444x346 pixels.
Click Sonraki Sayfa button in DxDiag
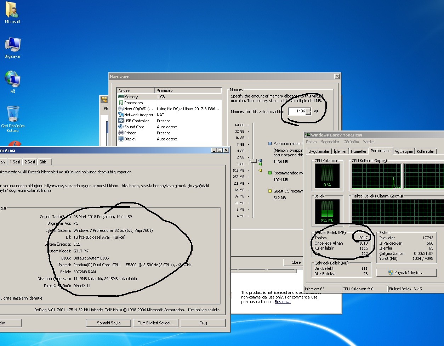(x=109, y=323)
